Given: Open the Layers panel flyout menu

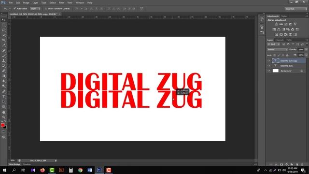Looking at the screenshot, I should coord(306,40).
